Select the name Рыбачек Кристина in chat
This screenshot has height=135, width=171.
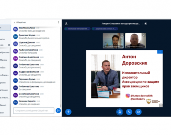pos(28,50)
